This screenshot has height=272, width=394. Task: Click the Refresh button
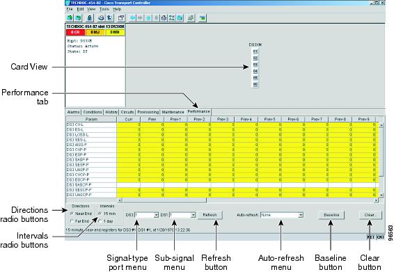210,215
